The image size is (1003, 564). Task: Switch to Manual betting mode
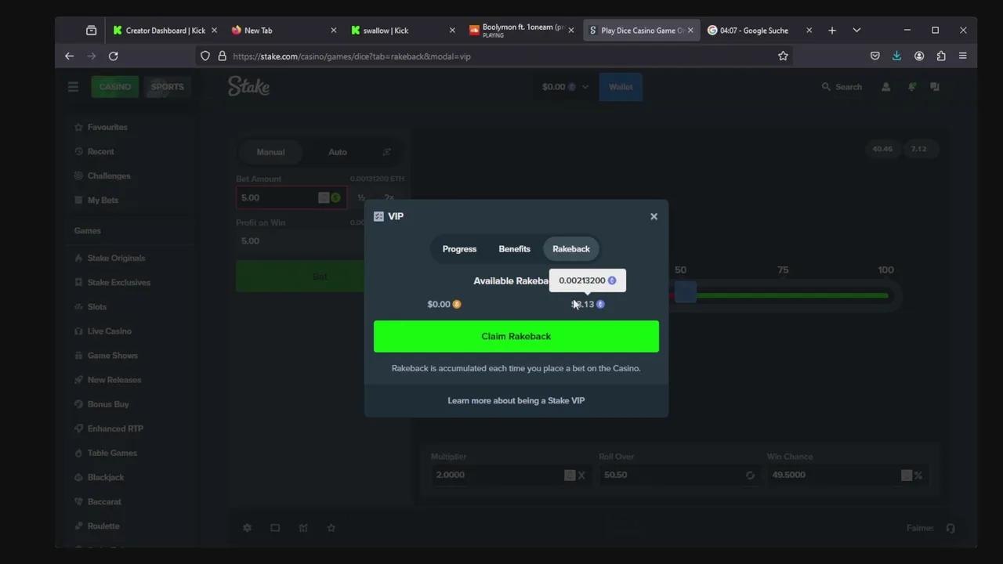pos(271,152)
